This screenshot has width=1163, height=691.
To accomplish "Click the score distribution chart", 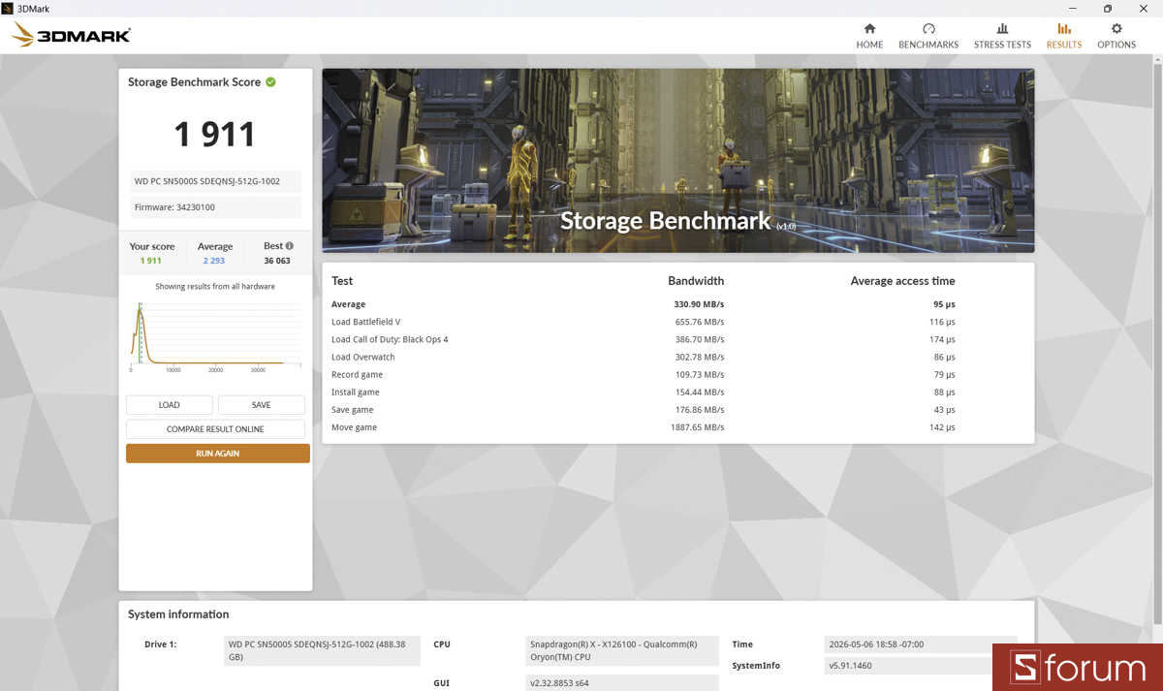I will pyautogui.click(x=215, y=336).
